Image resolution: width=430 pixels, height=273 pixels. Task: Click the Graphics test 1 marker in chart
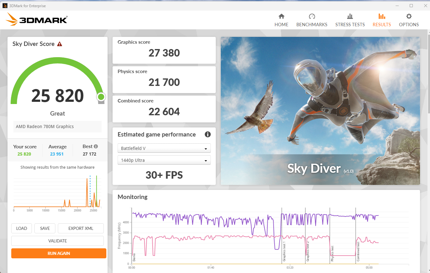tap(284, 251)
